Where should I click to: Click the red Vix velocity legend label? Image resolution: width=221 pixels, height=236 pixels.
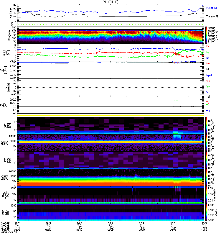[x=208, y=81]
